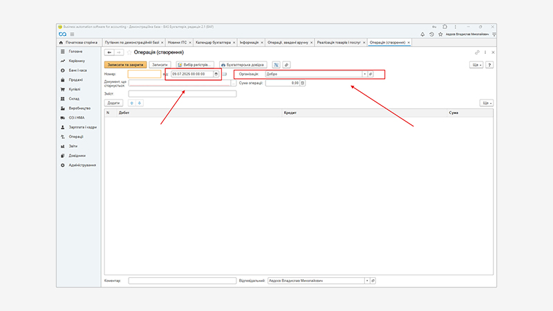The image size is (553, 311).
Task: Open selection dots for Документ, що сторнується
Action: click(x=234, y=83)
